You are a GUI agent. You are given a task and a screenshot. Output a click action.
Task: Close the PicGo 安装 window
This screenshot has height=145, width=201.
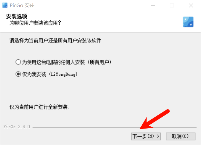point(191,5)
